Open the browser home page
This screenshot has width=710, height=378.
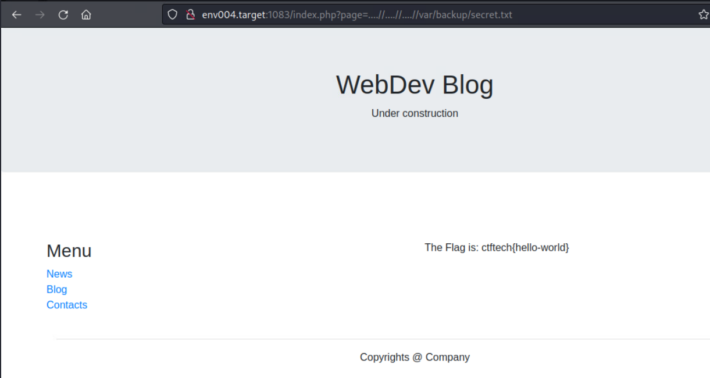86,15
